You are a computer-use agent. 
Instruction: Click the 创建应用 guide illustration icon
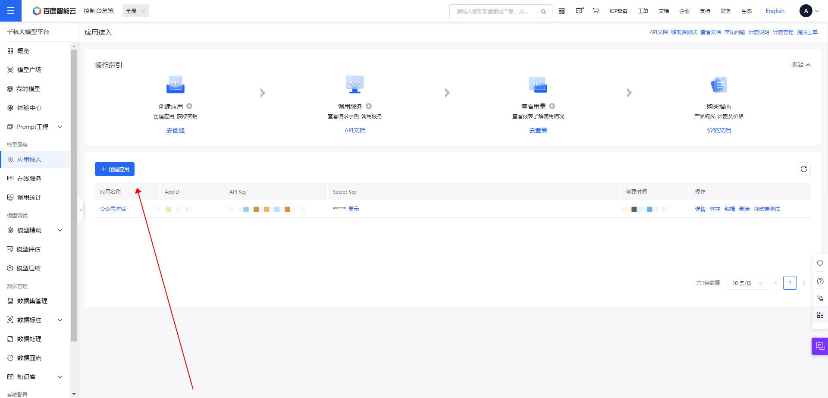(x=176, y=85)
